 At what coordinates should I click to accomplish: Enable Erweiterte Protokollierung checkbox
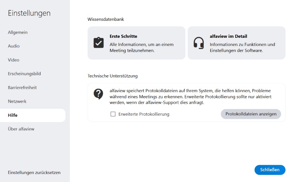[113, 114]
